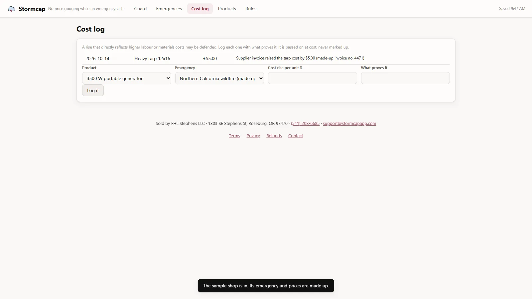Click the +$5.00 cost rise value
Viewport: 532px width, 299px height.
210,58
